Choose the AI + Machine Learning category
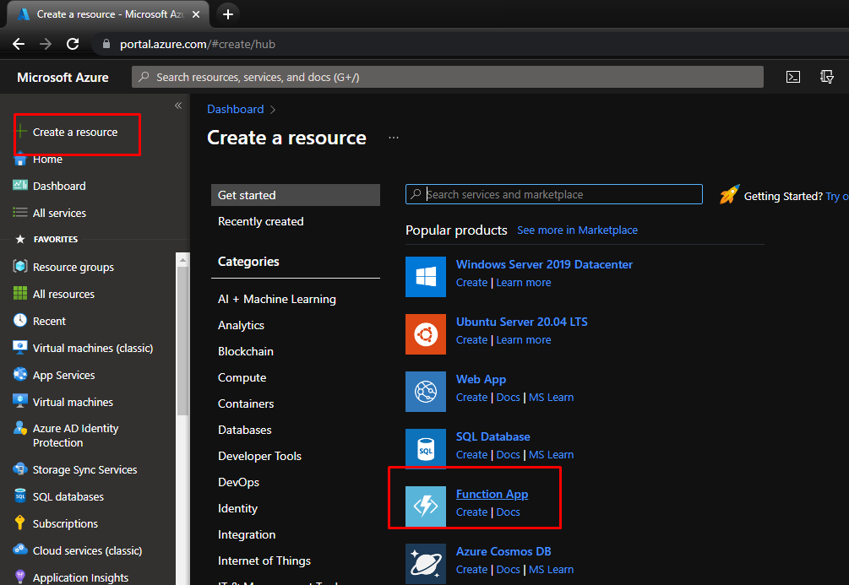The width and height of the screenshot is (849, 585). 276,299
